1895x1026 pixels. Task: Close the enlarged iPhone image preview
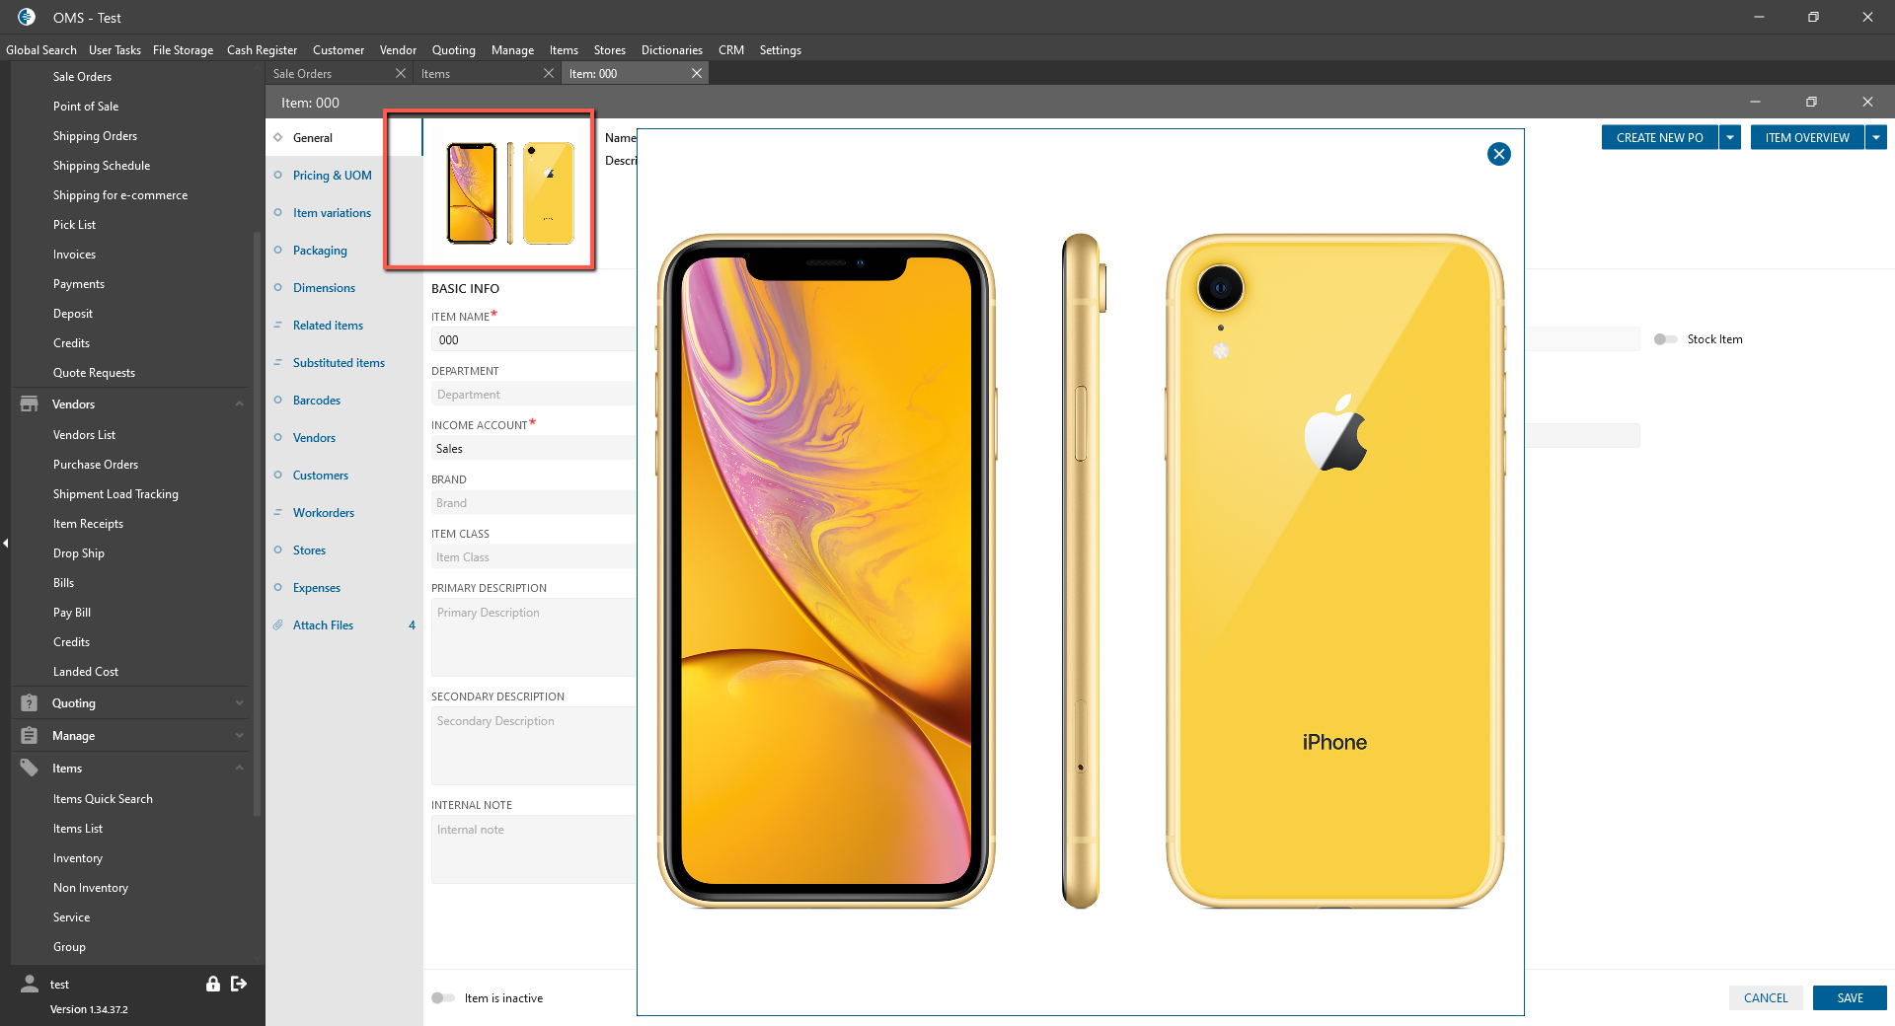pos(1498,154)
